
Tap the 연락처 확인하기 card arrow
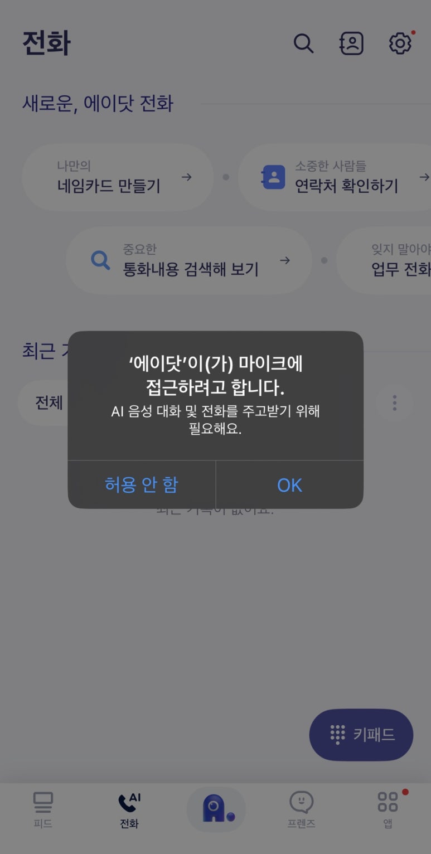click(424, 177)
